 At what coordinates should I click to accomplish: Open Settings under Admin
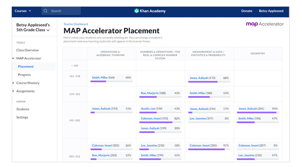[x=22, y=117]
